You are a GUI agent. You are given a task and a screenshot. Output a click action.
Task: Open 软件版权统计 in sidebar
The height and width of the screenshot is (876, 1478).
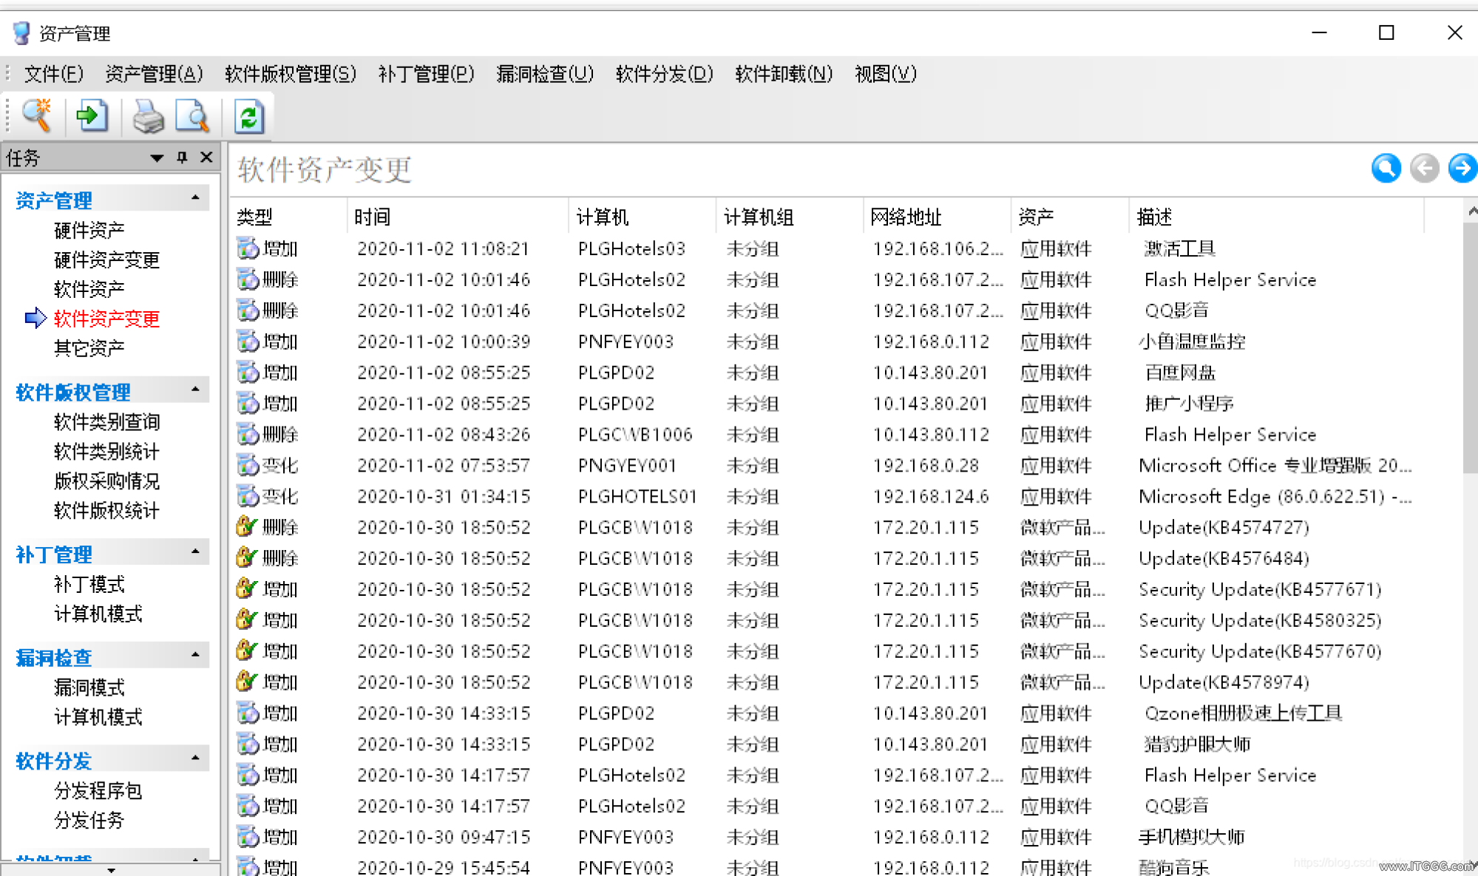[107, 510]
